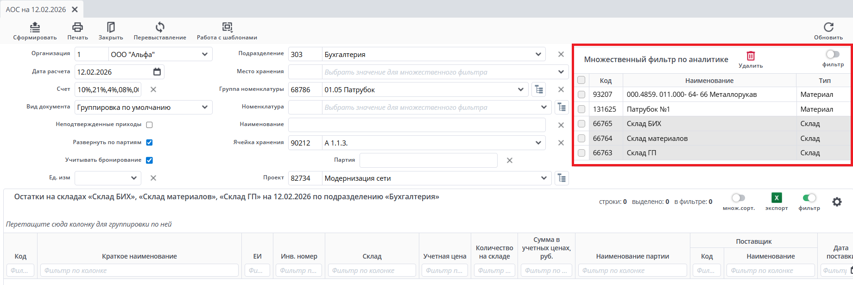Click the Закрыть toolbar button
Image resolution: width=853 pixels, height=285 pixels.
111,27
